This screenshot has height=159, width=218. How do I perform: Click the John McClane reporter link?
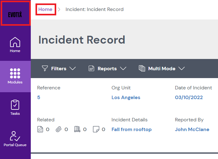[192, 130]
